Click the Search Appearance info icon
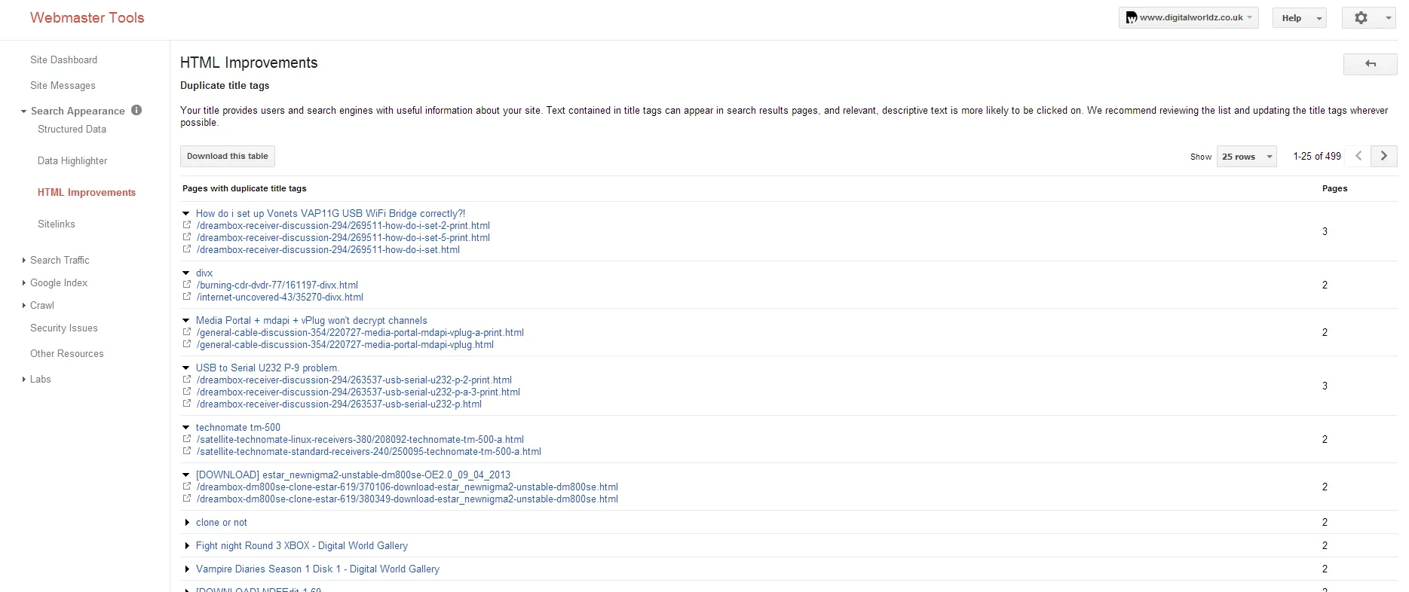 [136, 110]
